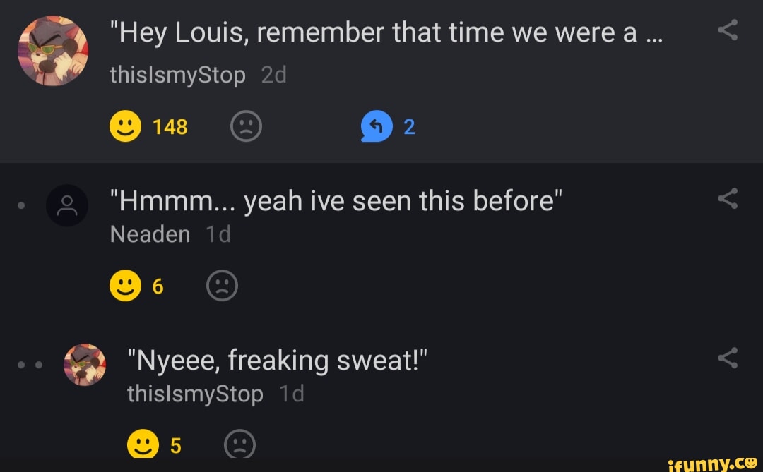Unsmile Neaden's comment with the frown face
The image size is (763, 472).
pyautogui.click(x=222, y=286)
